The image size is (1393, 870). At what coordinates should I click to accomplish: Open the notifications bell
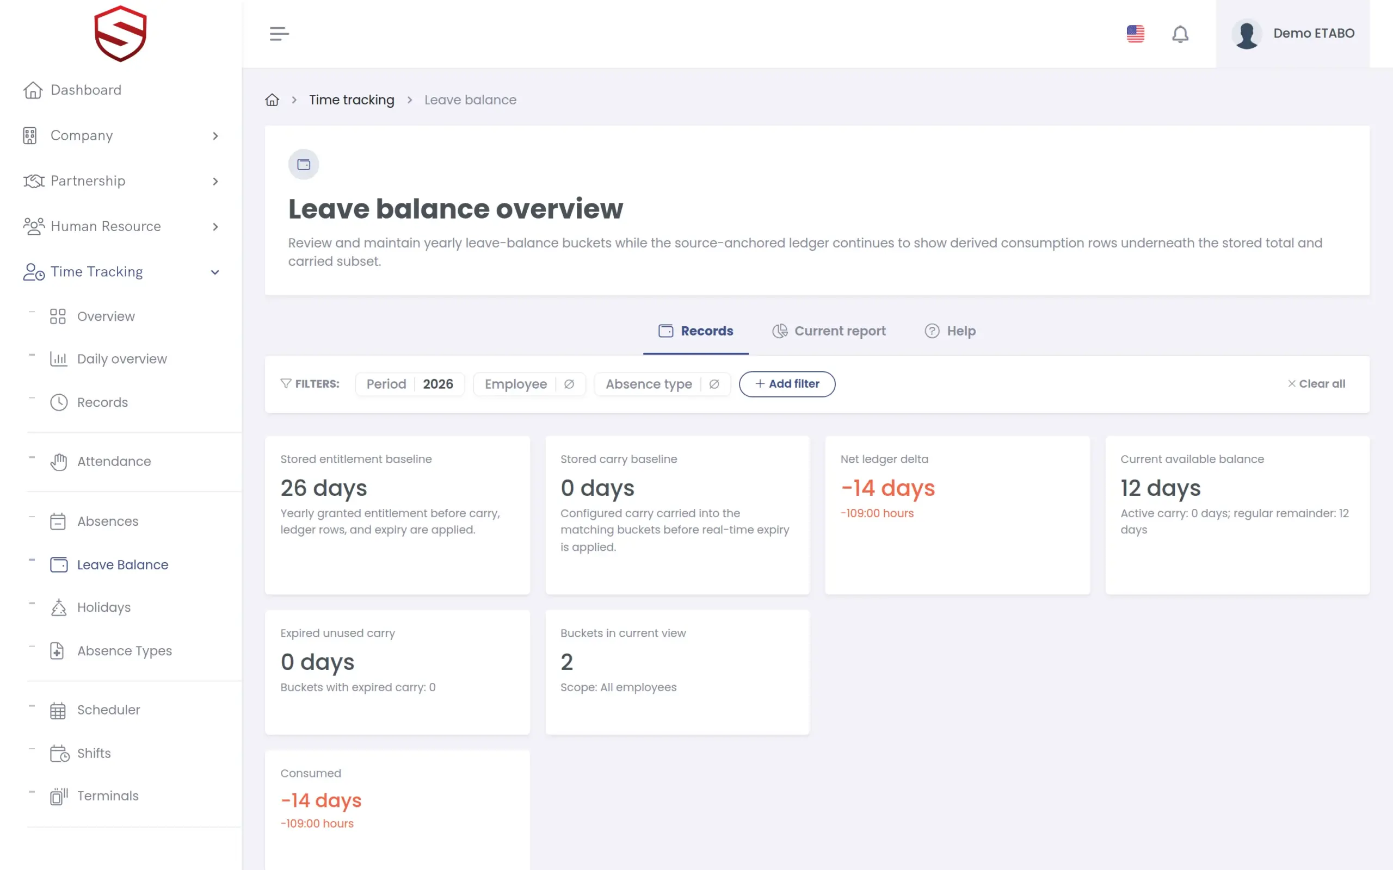click(x=1180, y=34)
